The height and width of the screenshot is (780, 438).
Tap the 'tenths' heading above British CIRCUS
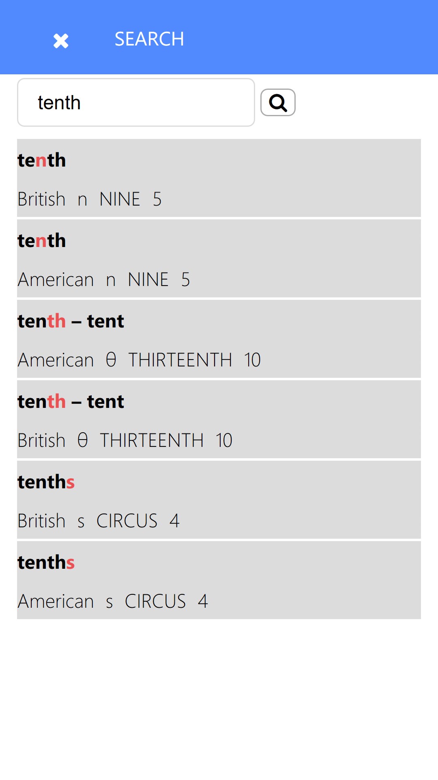coord(46,482)
